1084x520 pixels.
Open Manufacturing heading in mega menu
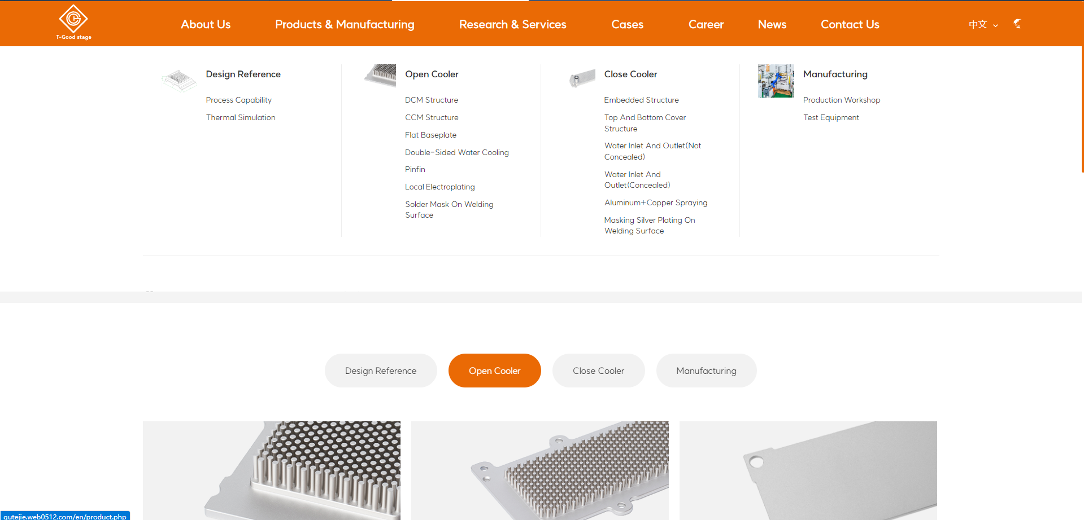pyautogui.click(x=835, y=74)
